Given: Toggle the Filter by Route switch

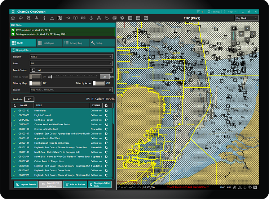Looking at the screenshot, I should (35, 77).
